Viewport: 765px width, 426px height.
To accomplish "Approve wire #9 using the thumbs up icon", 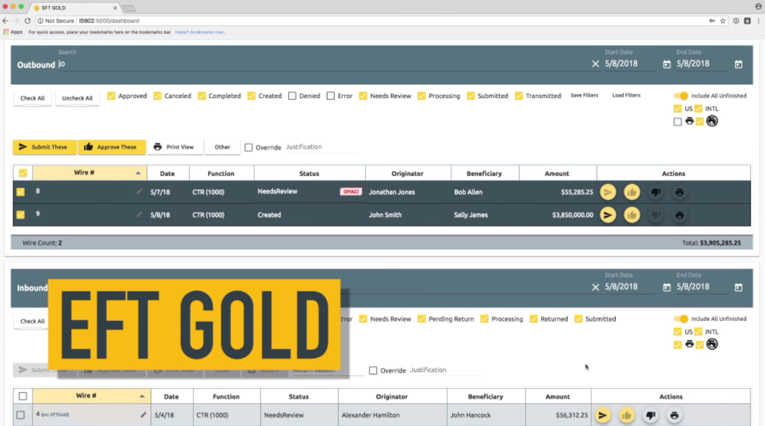I will point(632,215).
